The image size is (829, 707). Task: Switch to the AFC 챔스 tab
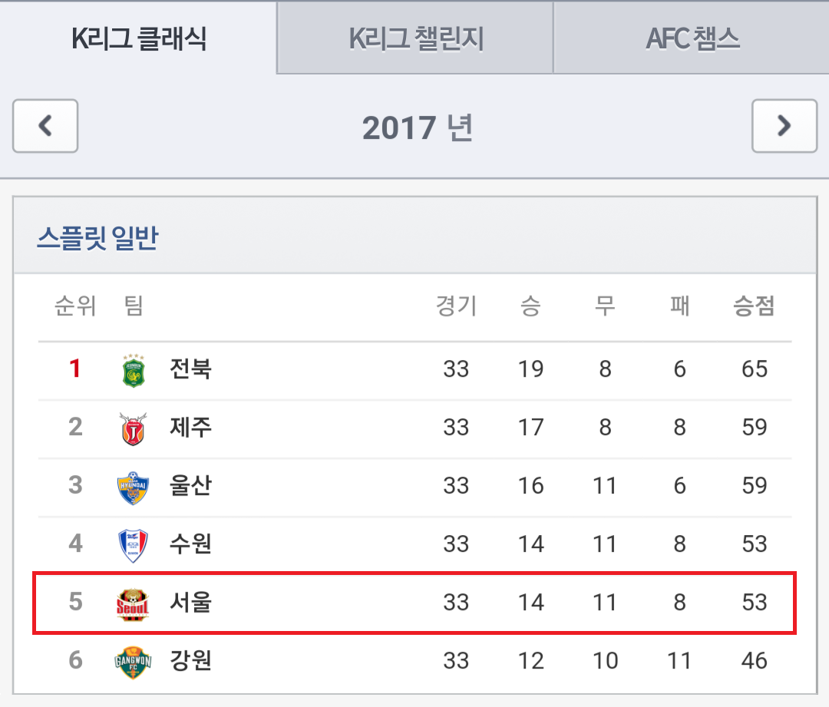click(692, 38)
